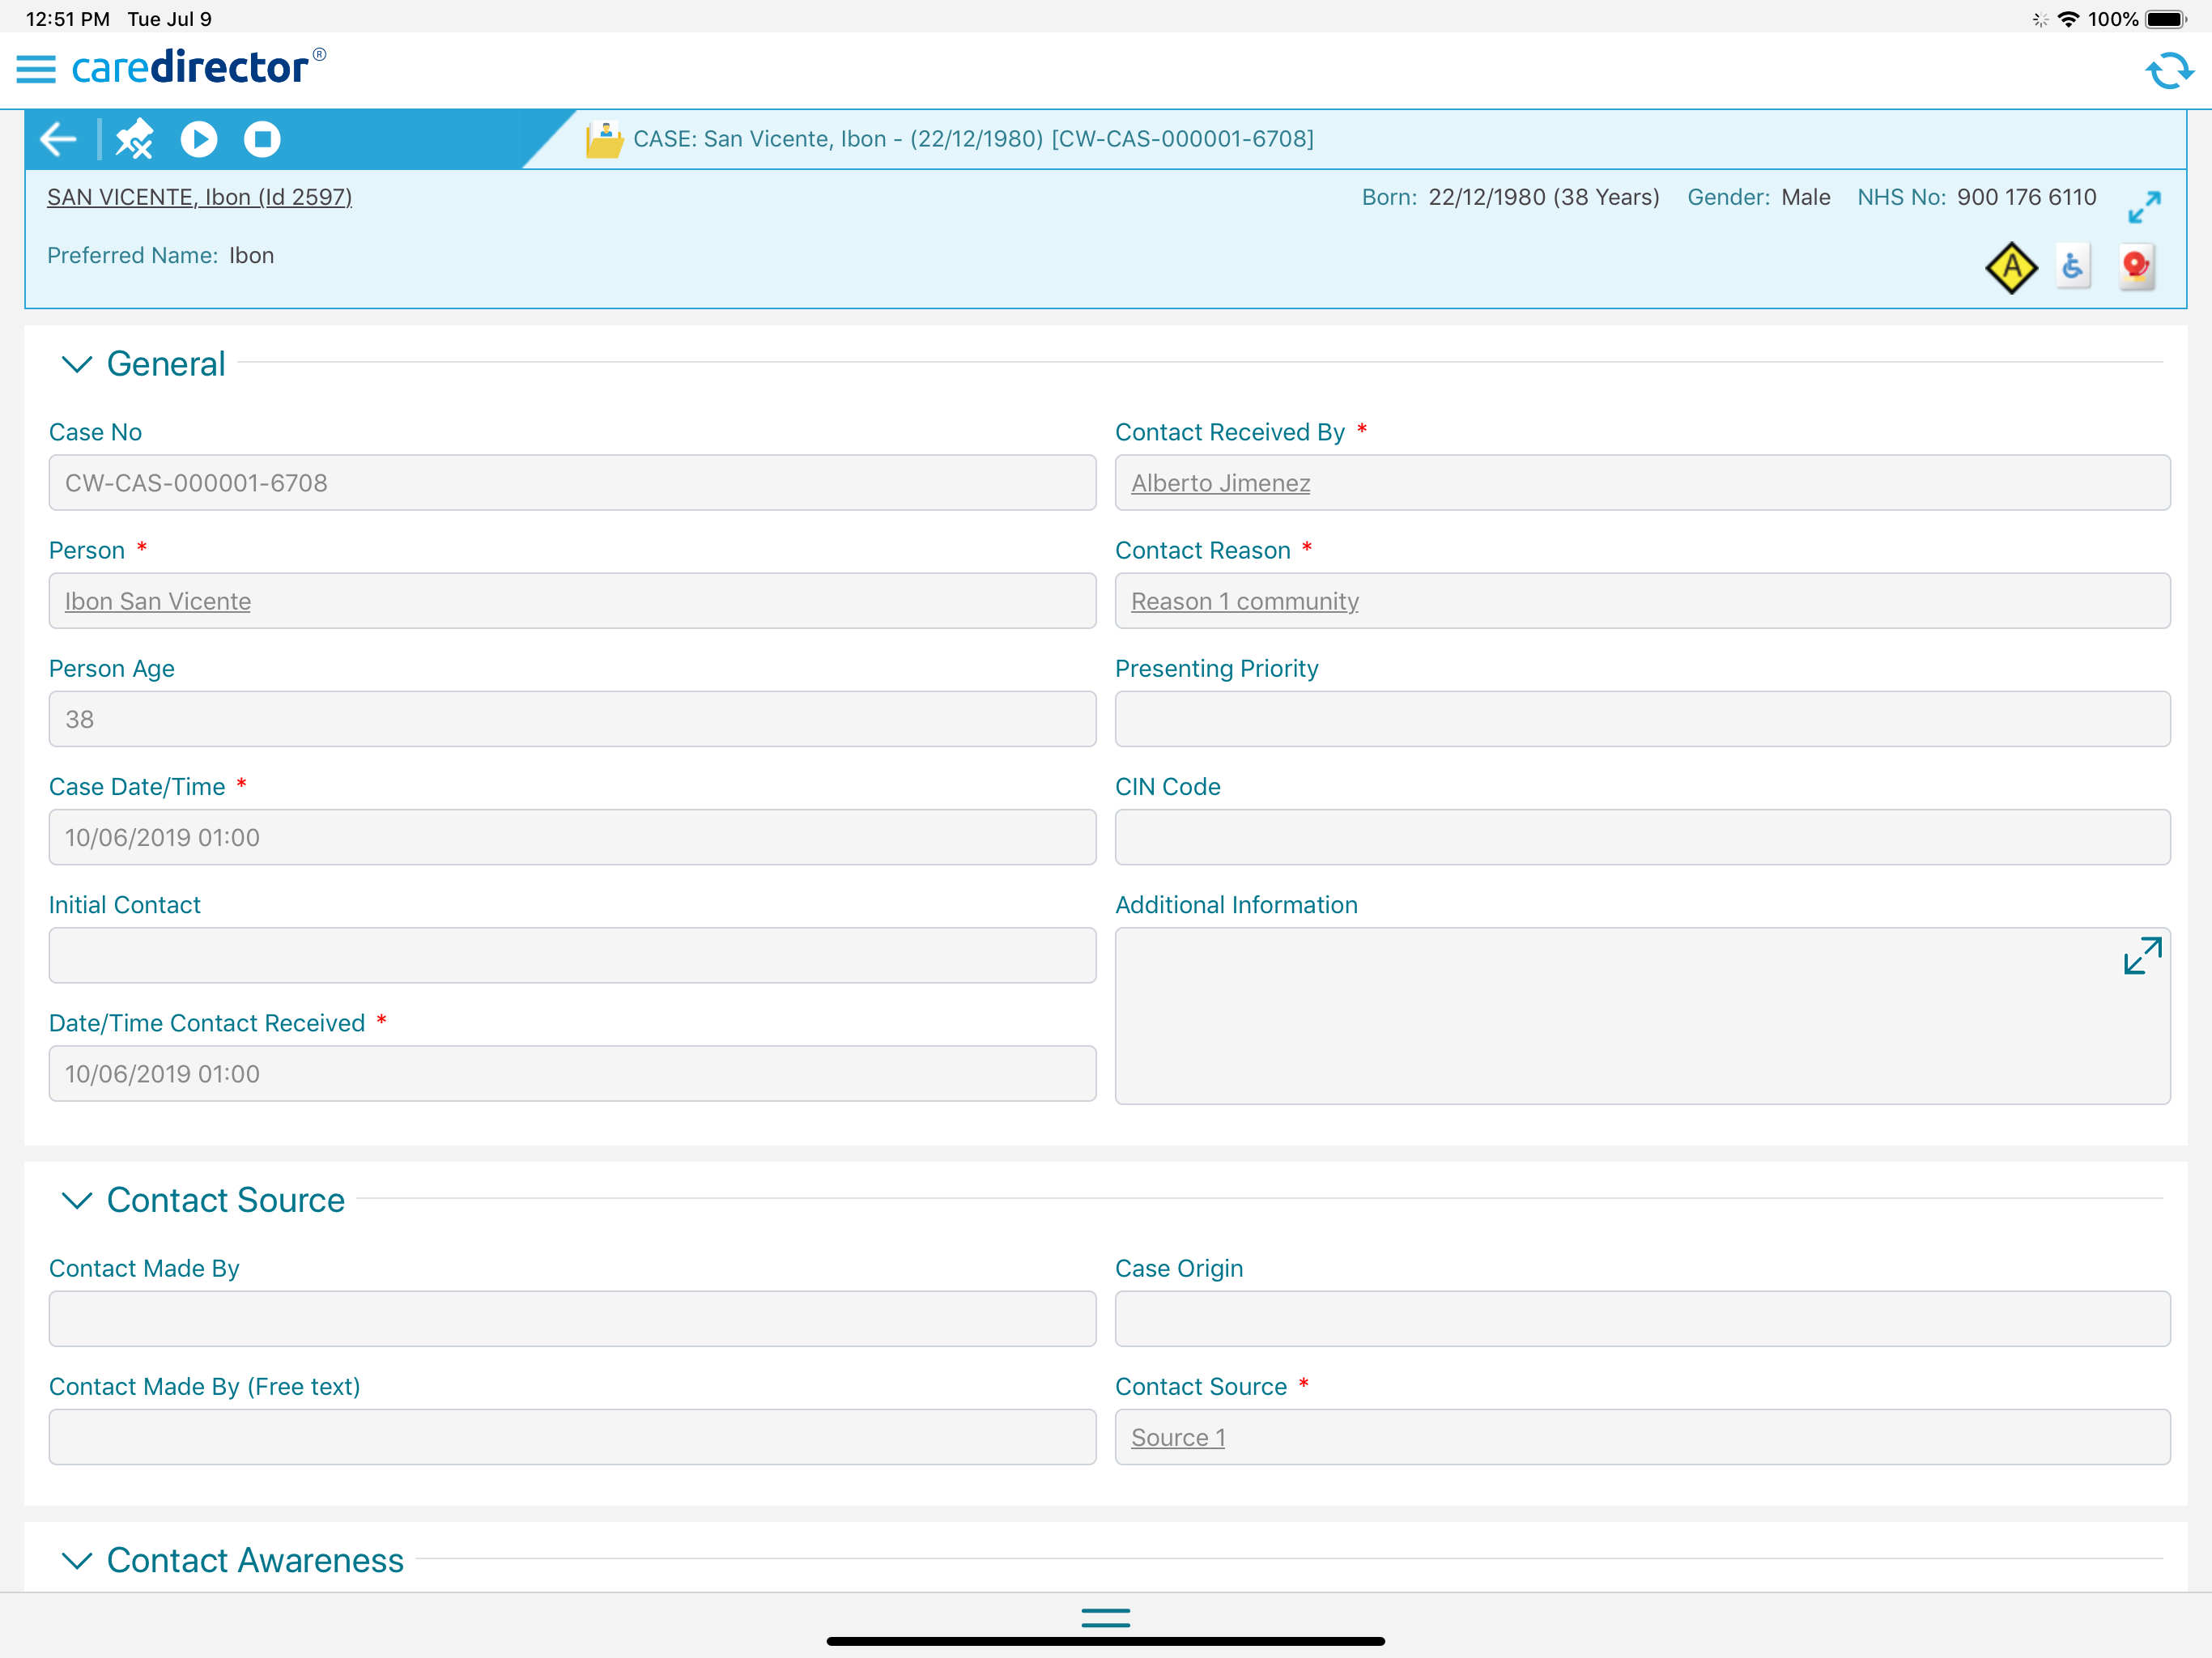Tap the bottom drawer handle lines

pyautogui.click(x=1106, y=1617)
